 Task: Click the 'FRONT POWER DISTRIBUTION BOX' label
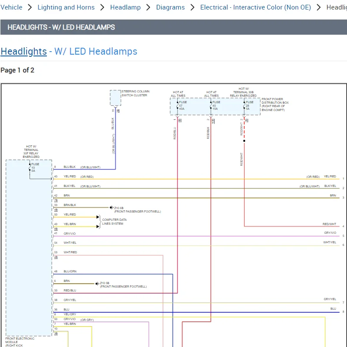pyautogui.click(x=275, y=105)
